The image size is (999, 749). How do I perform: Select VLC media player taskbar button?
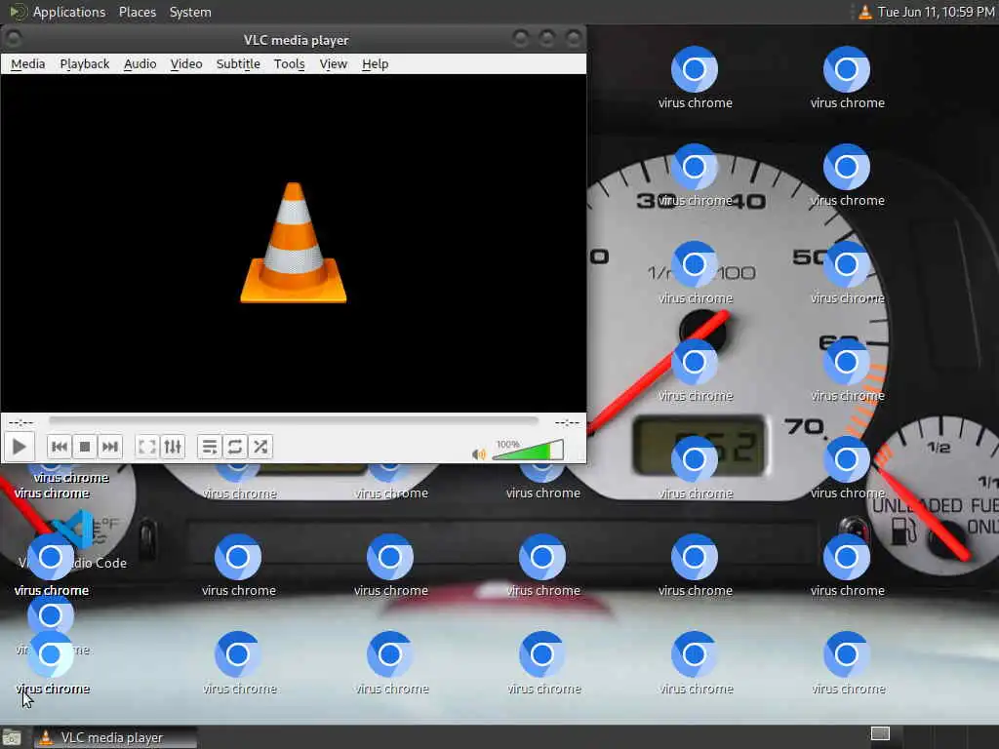[x=115, y=737]
